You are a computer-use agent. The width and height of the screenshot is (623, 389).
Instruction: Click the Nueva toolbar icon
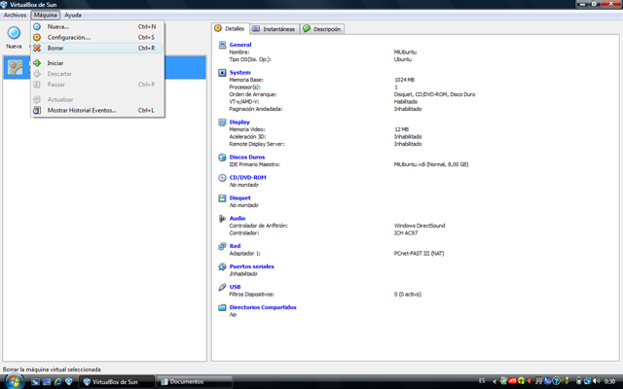click(x=14, y=37)
